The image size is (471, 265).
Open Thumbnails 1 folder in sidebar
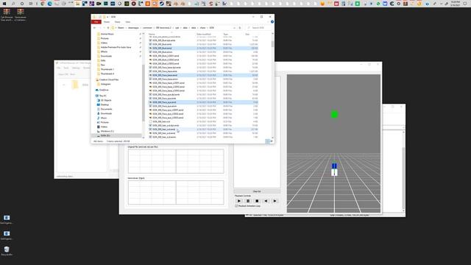tap(107, 69)
